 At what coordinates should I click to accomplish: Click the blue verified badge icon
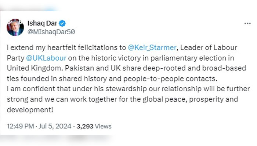[x=63, y=23]
